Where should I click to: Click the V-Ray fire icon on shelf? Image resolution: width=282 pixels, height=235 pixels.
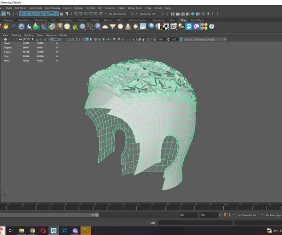[x=6, y=26]
